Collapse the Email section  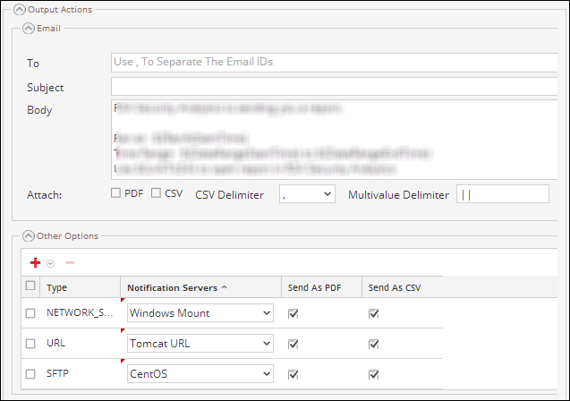coord(29,29)
